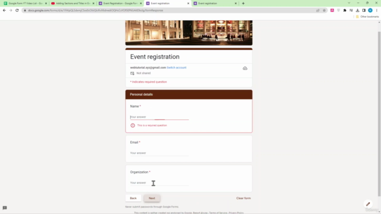This screenshot has width=381, height=214.
Task: Share this page from the address bar
Action: tap(317, 11)
